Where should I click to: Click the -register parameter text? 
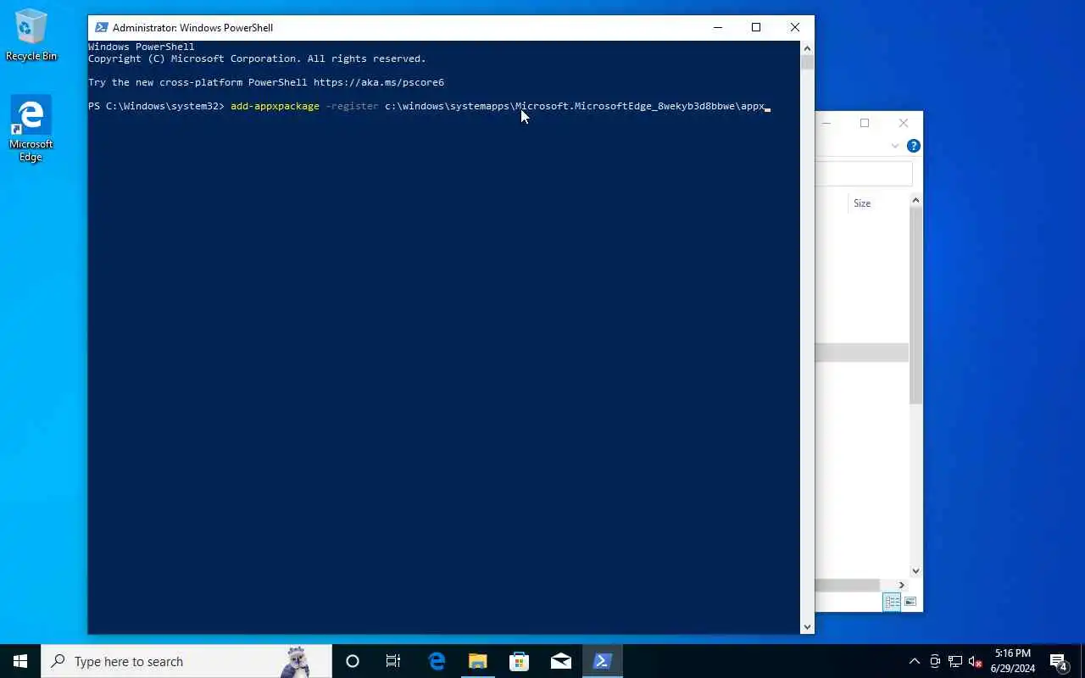[x=352, y=106]
